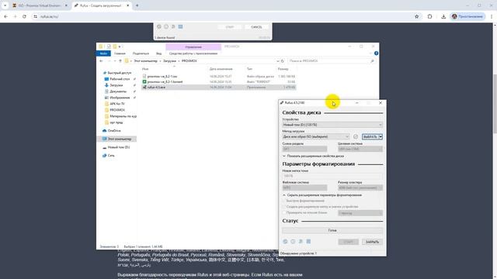Image resolution: width=497 pixels, height=279 pixels.
Task: Open Chrome downloads icon
Action: (443, 16)
